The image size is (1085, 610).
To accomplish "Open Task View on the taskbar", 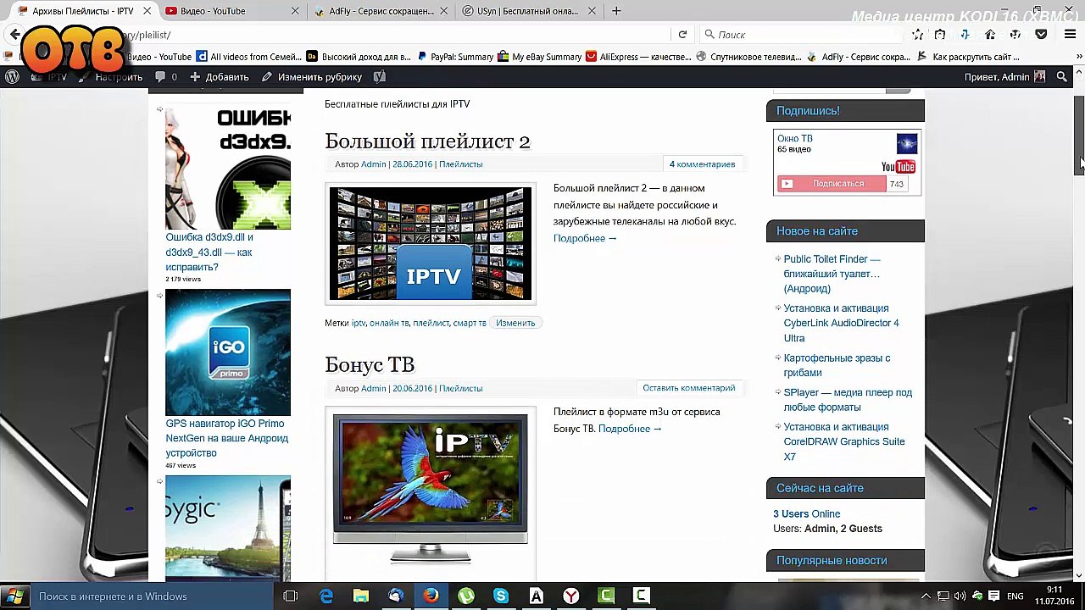I will 291,596.
